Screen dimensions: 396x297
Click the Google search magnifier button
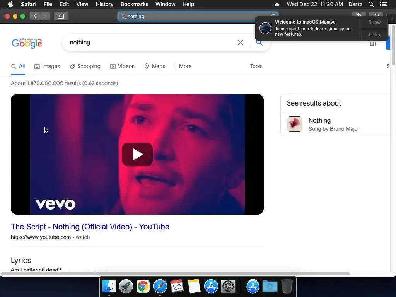259,43
